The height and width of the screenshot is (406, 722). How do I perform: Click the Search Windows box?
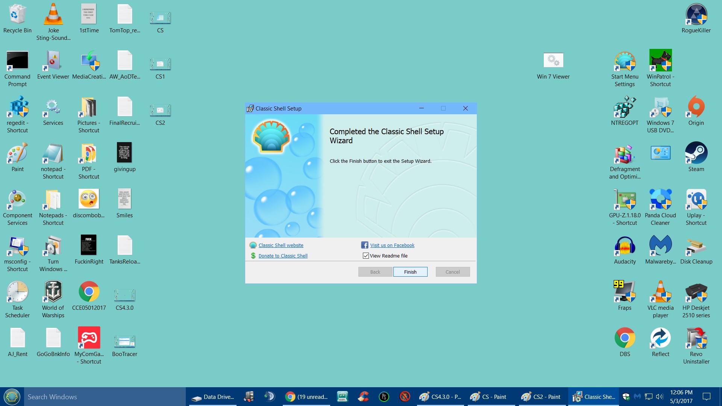click(105, 397)
